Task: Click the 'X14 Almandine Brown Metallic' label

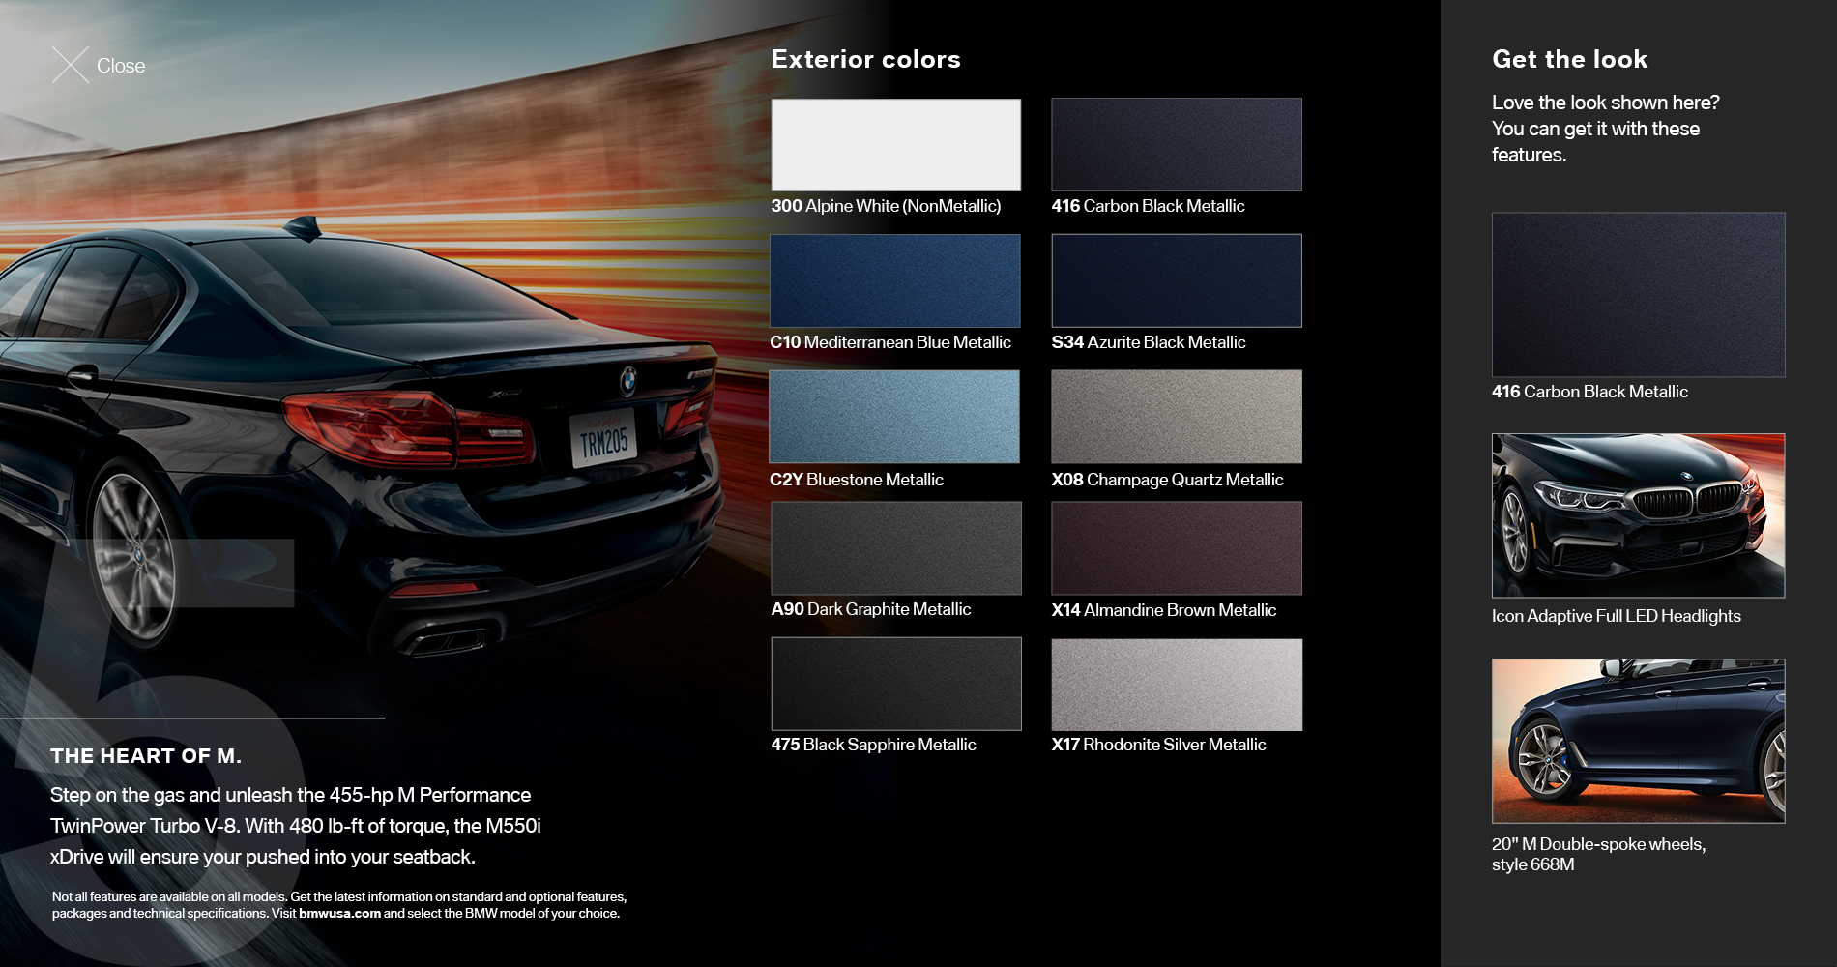Action: tap(1164, 610)
